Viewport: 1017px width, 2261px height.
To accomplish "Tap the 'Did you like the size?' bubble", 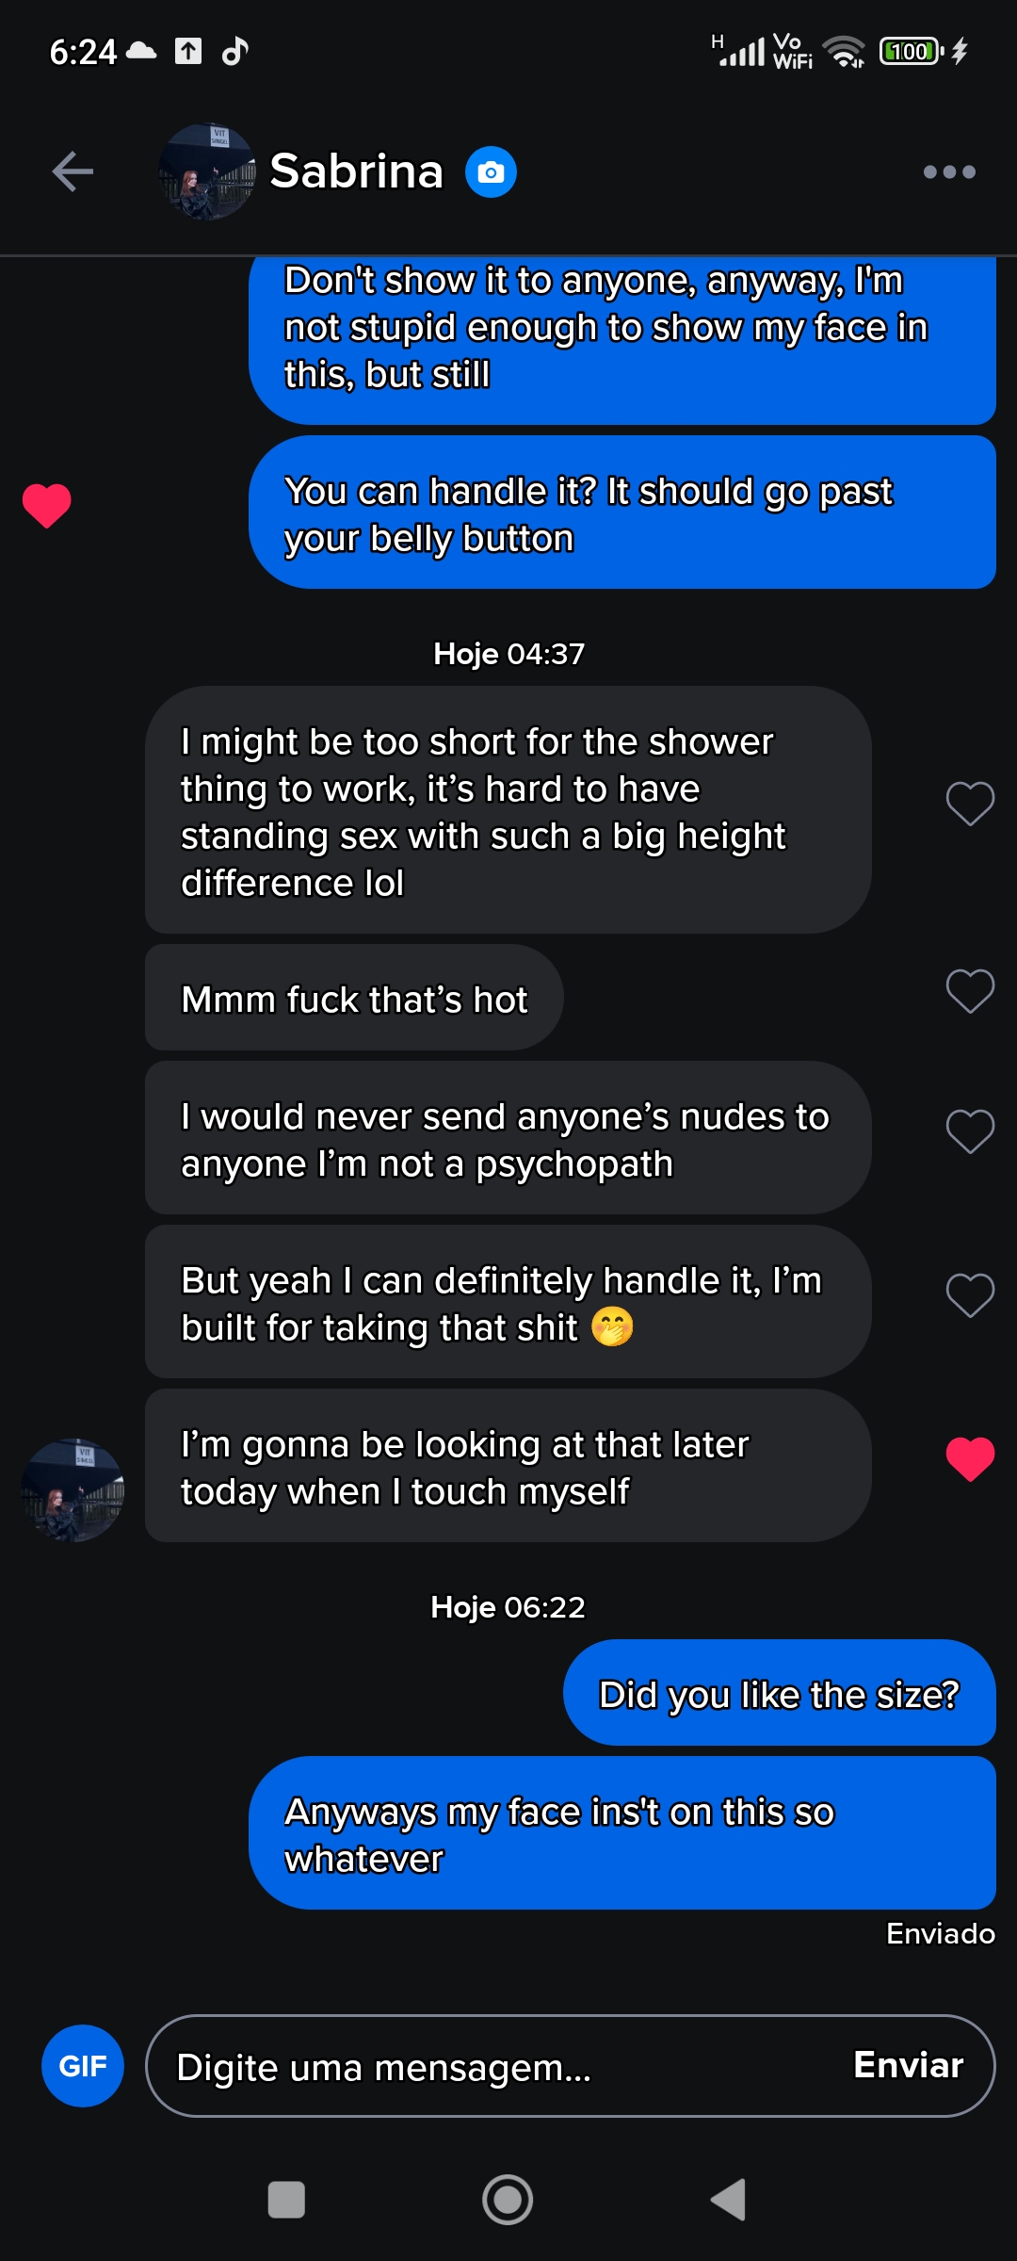I will point(779,1694).
